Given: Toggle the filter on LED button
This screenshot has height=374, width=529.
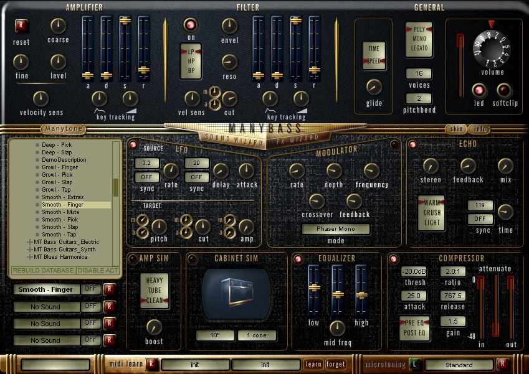Looking at the screenshot, I should coord(191,25).
